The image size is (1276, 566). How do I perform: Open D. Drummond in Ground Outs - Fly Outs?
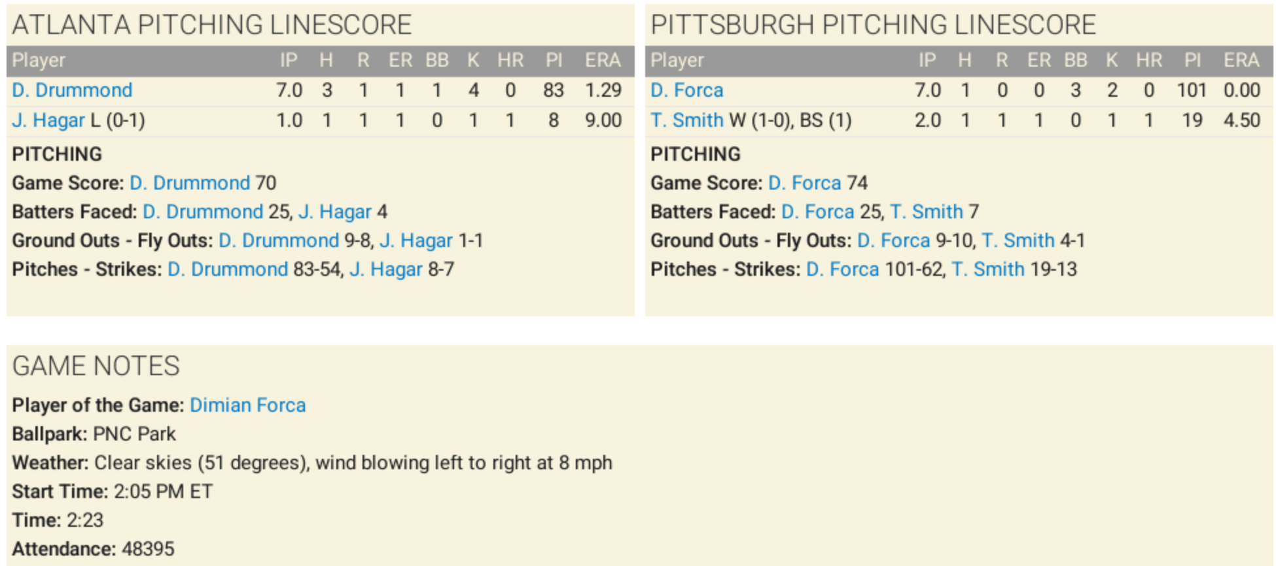click(x=279, y=241)
